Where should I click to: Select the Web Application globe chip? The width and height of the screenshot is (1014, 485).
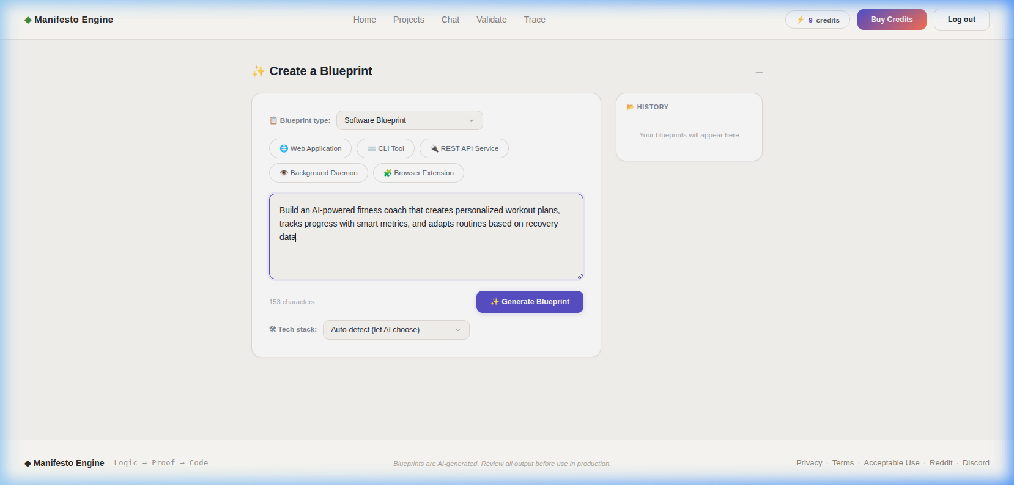pyautogui.click(x=310, y=148)
